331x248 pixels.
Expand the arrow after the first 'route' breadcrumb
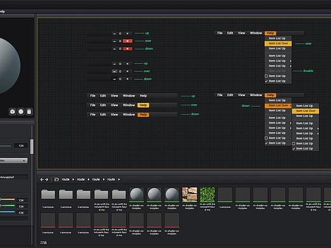(x=73, y=179)
